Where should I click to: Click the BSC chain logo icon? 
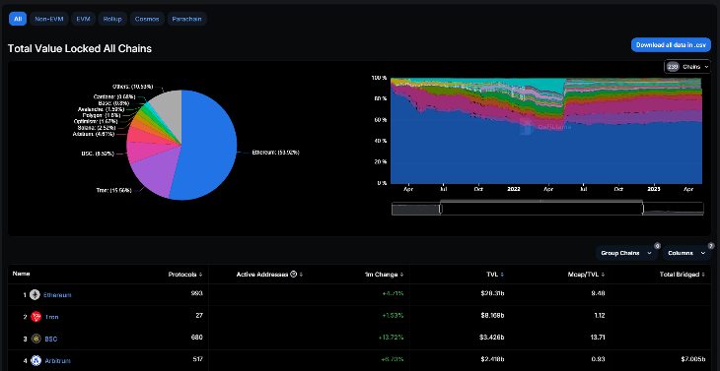pos(36,339)
